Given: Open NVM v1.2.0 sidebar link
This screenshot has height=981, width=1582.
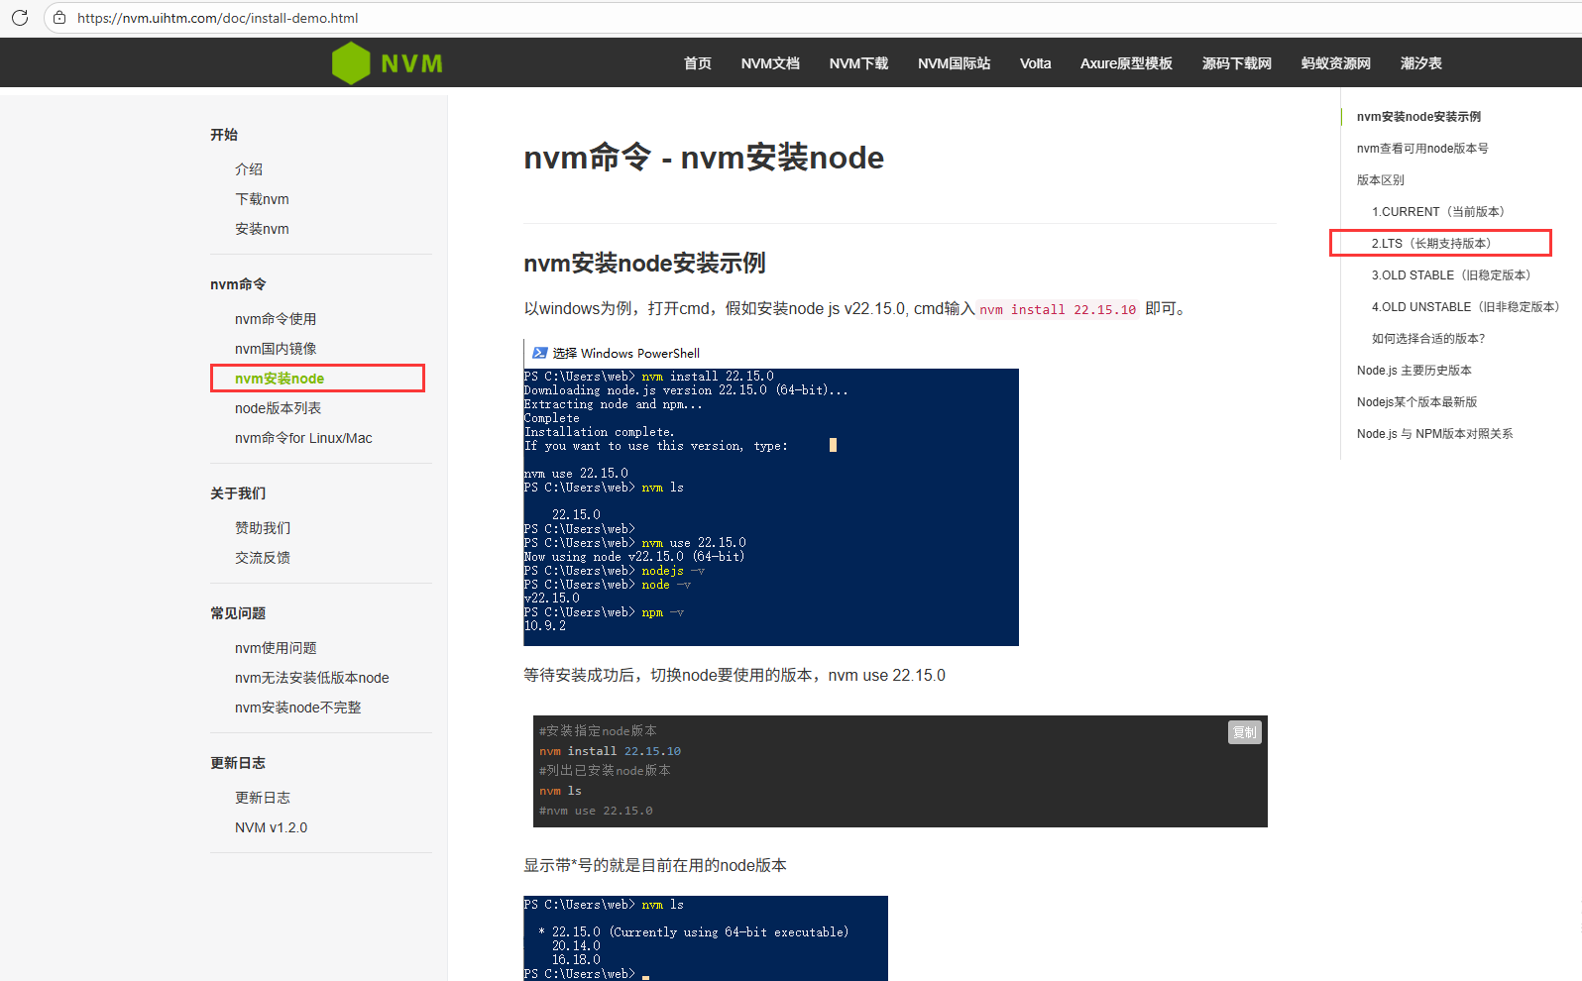Looking at the screenshot, I should point(271,827).
